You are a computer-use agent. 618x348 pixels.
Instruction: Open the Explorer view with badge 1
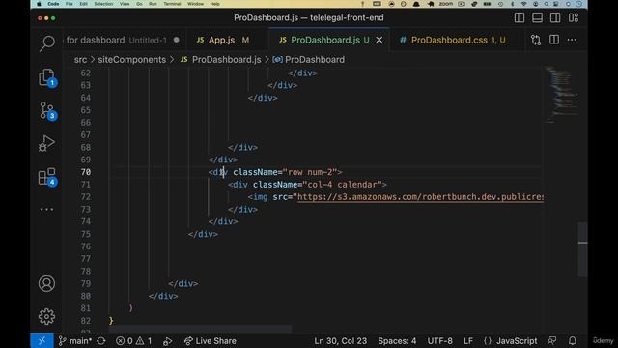tap(47, 77)
